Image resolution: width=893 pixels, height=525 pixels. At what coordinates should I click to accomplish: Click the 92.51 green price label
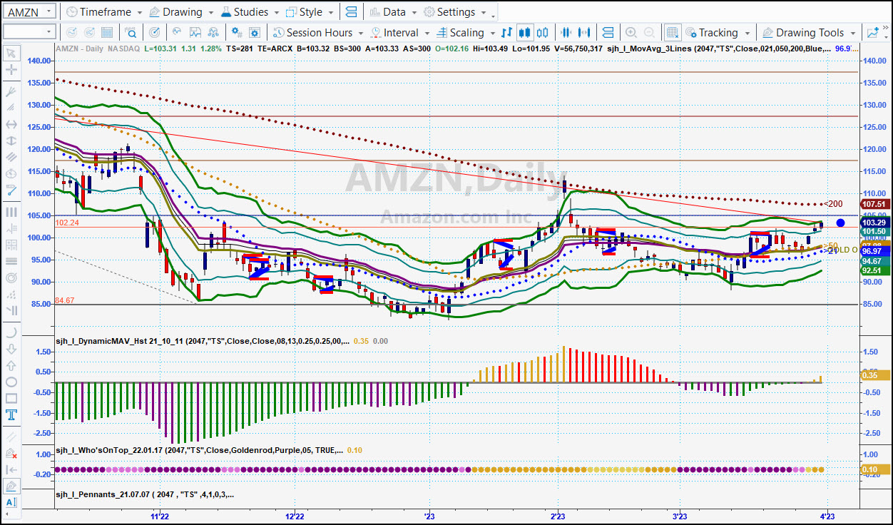(877, 270)
